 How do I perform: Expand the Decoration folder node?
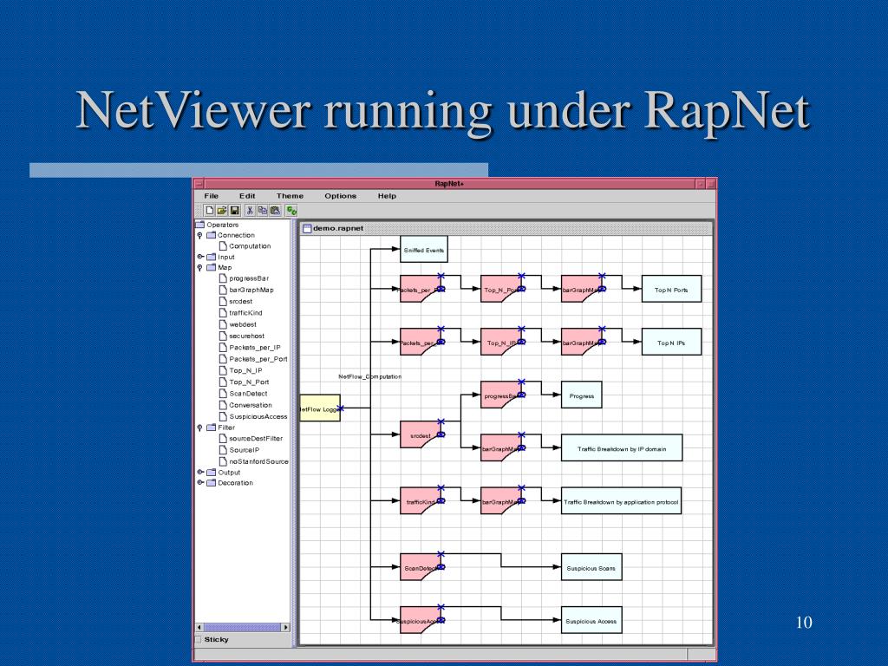coord(199,483)
